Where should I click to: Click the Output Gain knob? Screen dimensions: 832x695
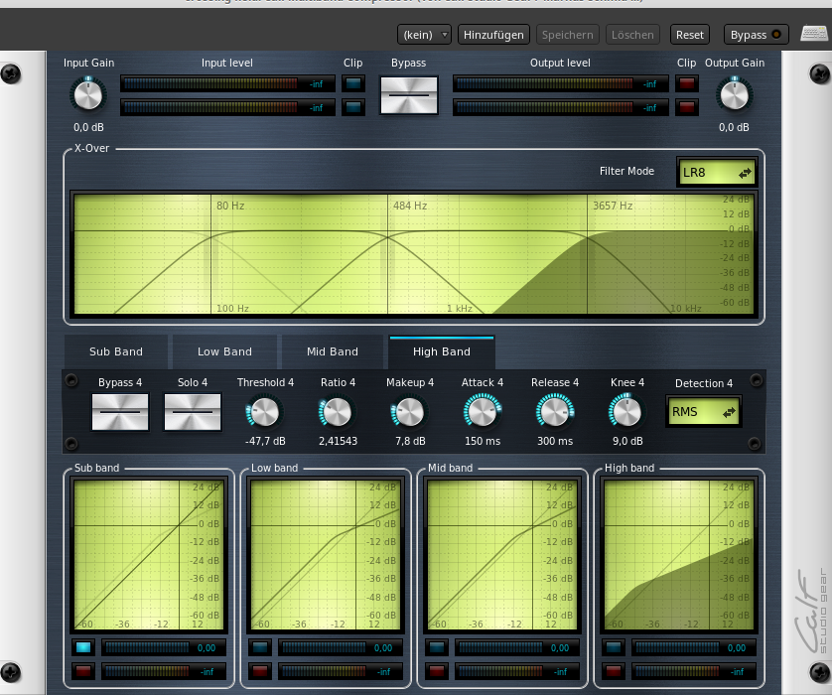735,95
